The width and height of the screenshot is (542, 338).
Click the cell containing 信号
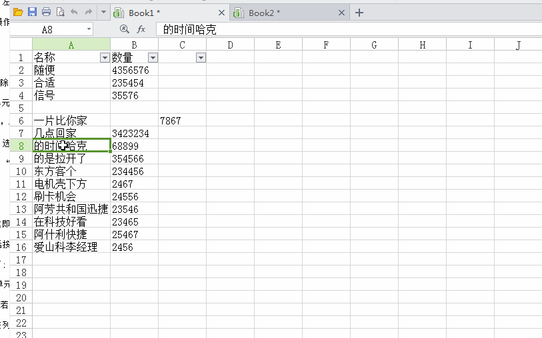[x=71, y=96]
